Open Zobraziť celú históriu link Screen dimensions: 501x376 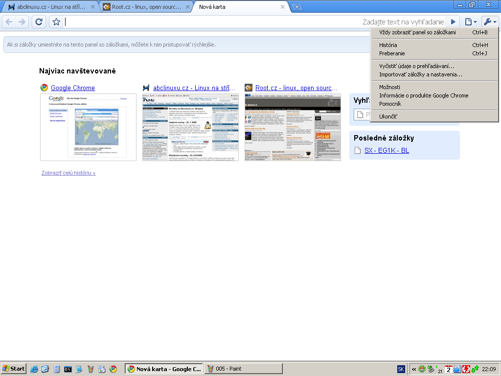[x=68, y=173]
